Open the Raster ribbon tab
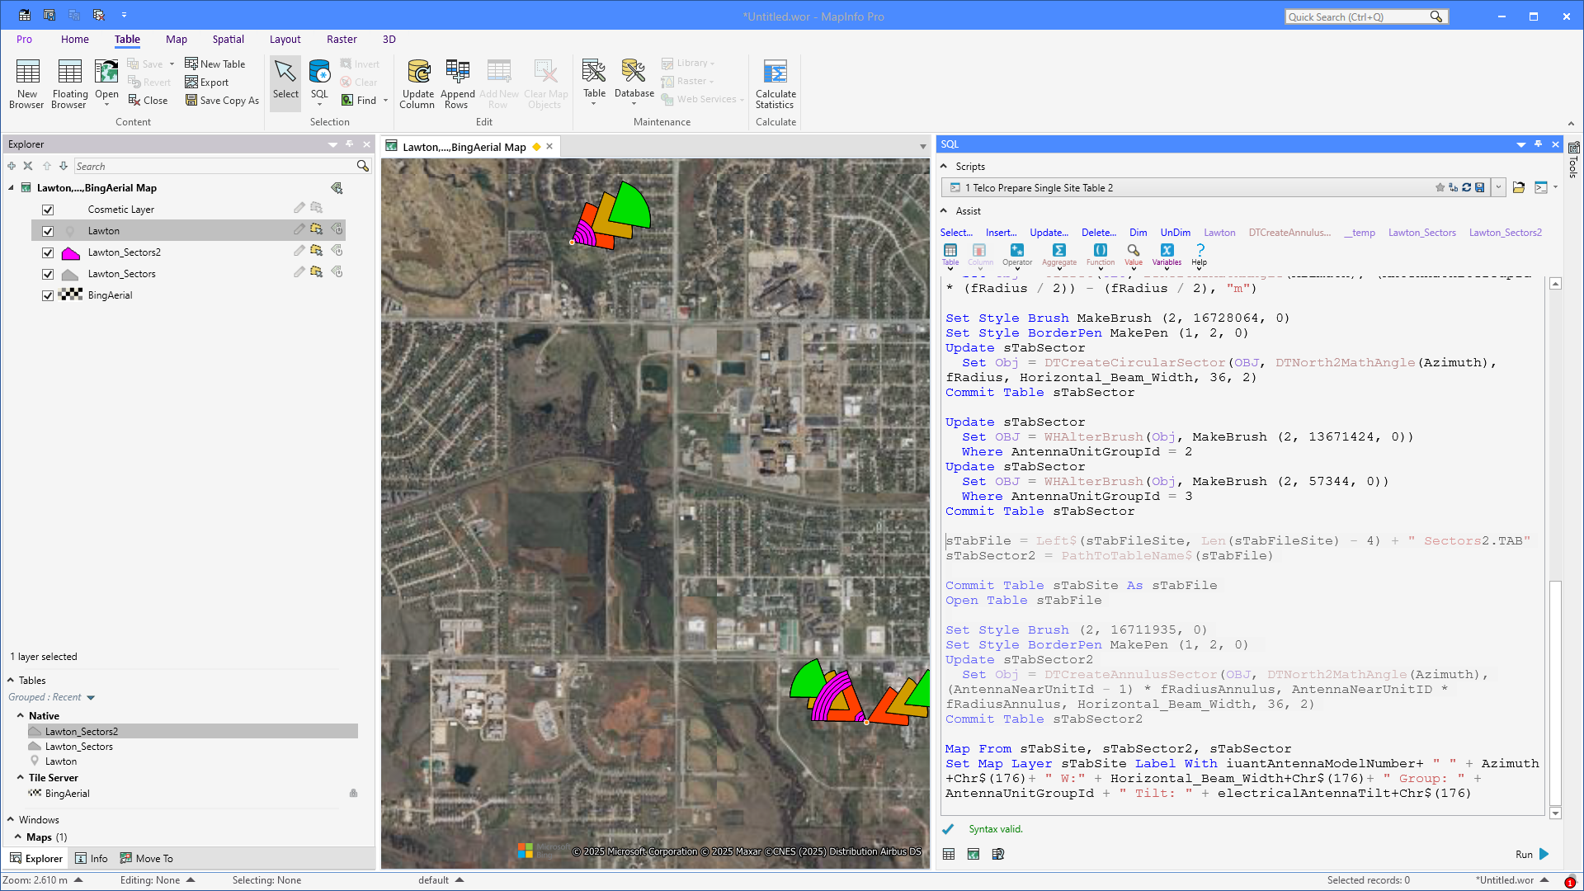Image resolution: width=1584 pixels, height=891 pixels. (341, 39)
